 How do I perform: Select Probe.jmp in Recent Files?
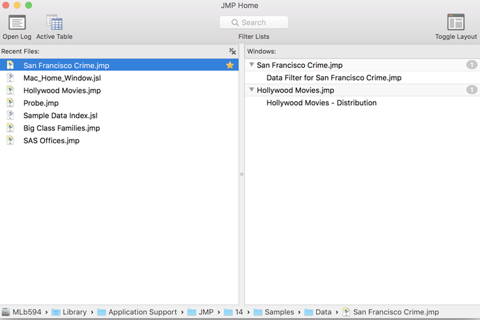tap(119, 103)
